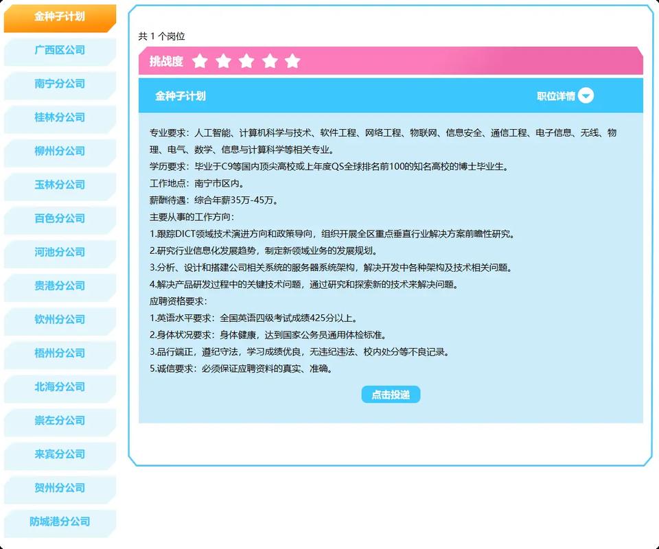
Task: Click the fifth challenge star
Action: [292, 61]
